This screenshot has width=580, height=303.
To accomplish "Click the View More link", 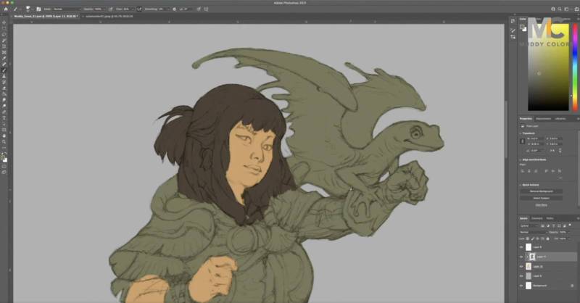I will [x=542, y=205].
